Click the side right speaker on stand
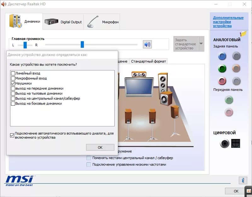 [175, 112]
